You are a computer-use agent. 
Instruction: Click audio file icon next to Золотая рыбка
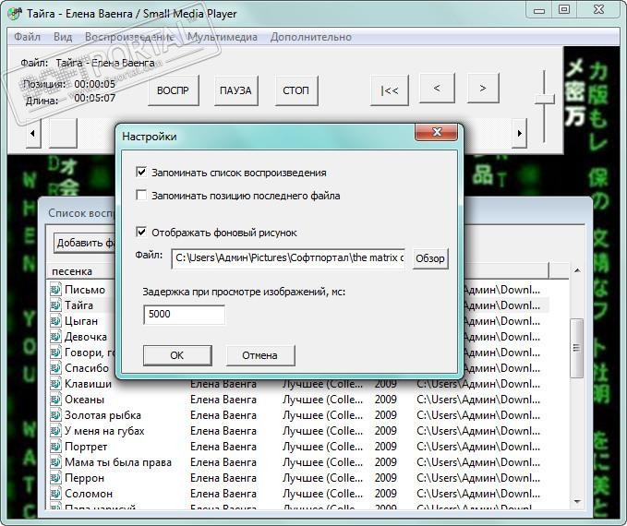tap(55, 415)
